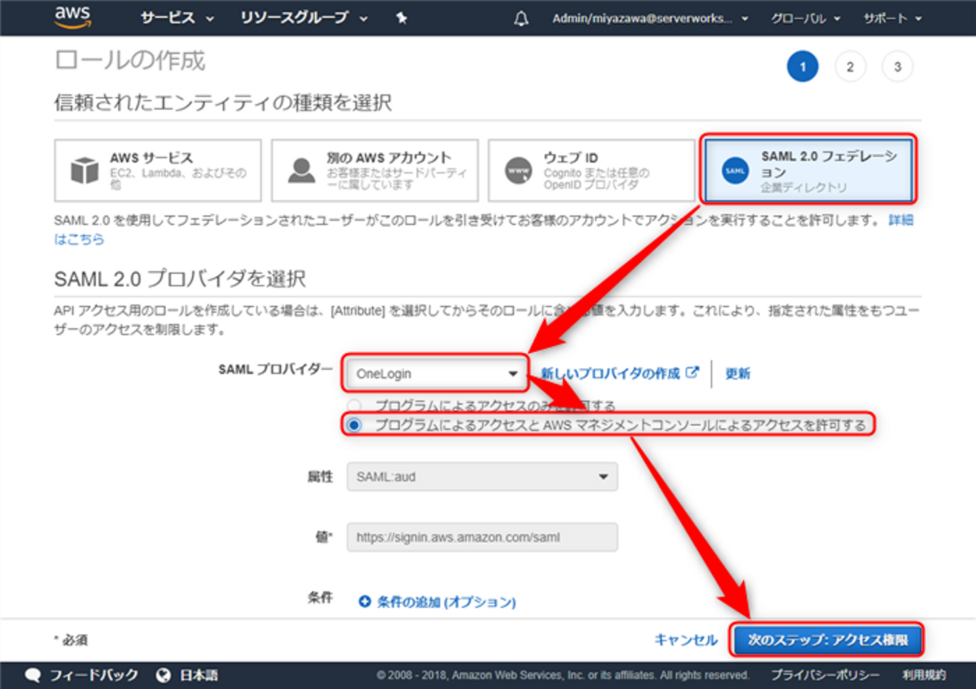Click the 更新 refresh link

click(x=737, y=373)
